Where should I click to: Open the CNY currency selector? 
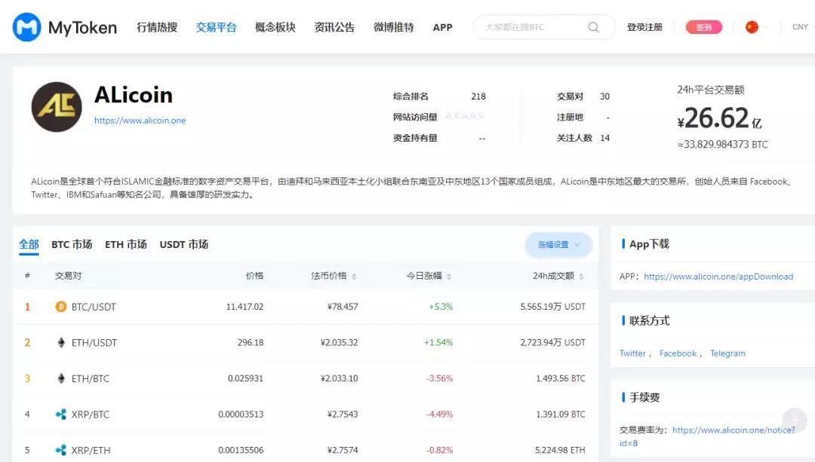800,27
